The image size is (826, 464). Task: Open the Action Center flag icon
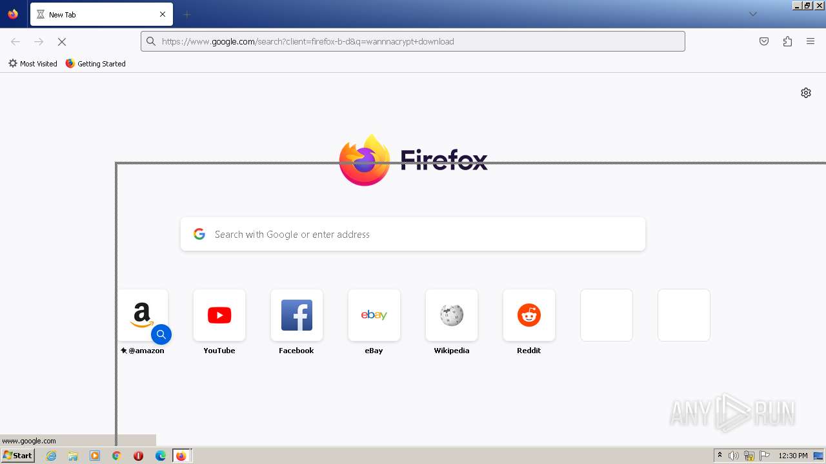[x=765, y=456]
